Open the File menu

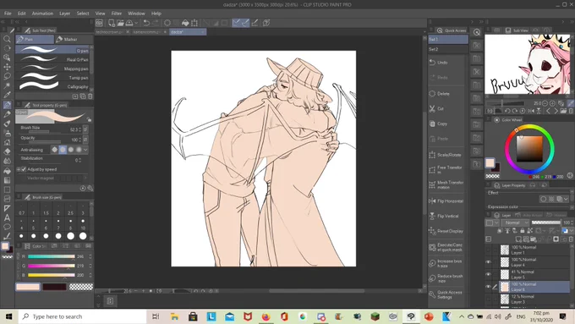[x=8, y=14]
